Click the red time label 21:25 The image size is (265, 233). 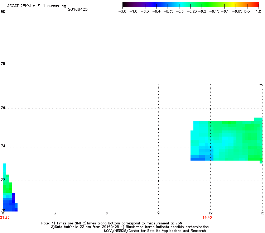5,218
